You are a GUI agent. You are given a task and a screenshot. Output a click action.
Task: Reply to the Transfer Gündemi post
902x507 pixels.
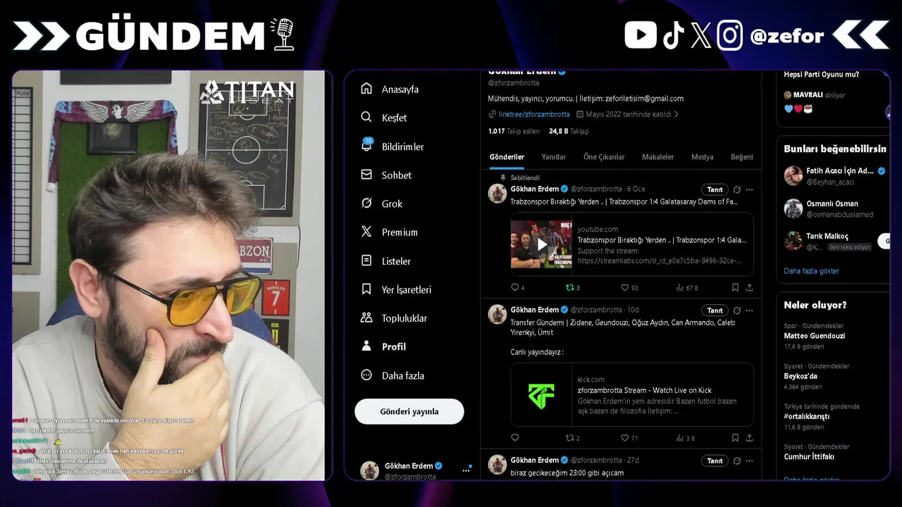coord(515,438)
